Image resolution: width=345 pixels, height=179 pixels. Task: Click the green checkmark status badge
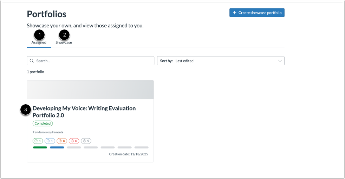coord(38,141)
